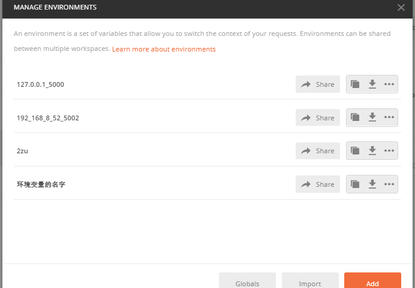This screenshot has height=288, width=415.
Task: Open the 192_168_8_52_5002 environment
Action: [48, 118]
